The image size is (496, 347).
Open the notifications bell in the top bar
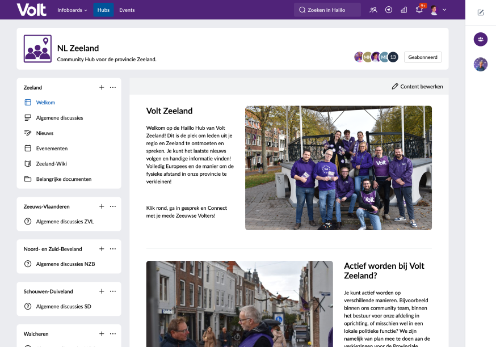(419, 10)
